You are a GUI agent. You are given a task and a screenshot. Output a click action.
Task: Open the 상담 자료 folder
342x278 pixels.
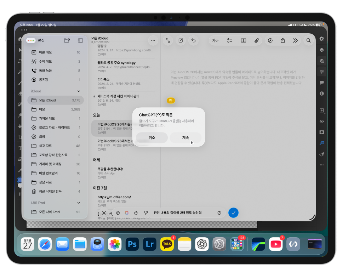(x=56, y=182)
